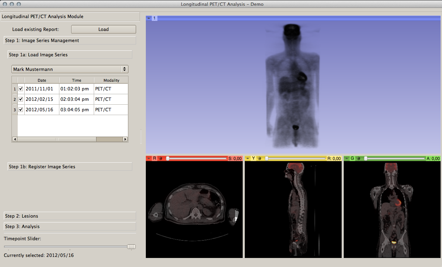The height and width of the screenshot is (267, 442).
Task: Click the link icon in the red slice view
Action: click(160, 159)
